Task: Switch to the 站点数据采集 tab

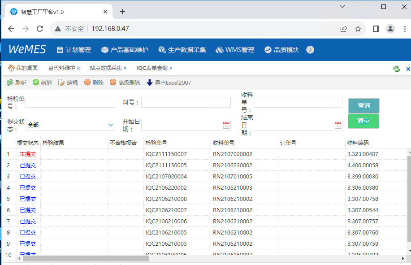Action: 105,68
